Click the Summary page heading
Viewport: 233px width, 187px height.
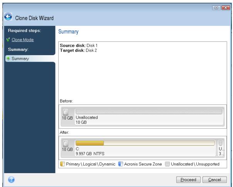(x=68, y=32)
